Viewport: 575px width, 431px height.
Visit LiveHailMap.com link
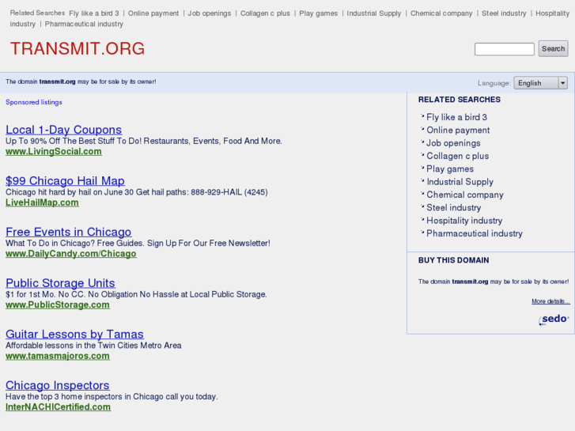tap(42, 202)
